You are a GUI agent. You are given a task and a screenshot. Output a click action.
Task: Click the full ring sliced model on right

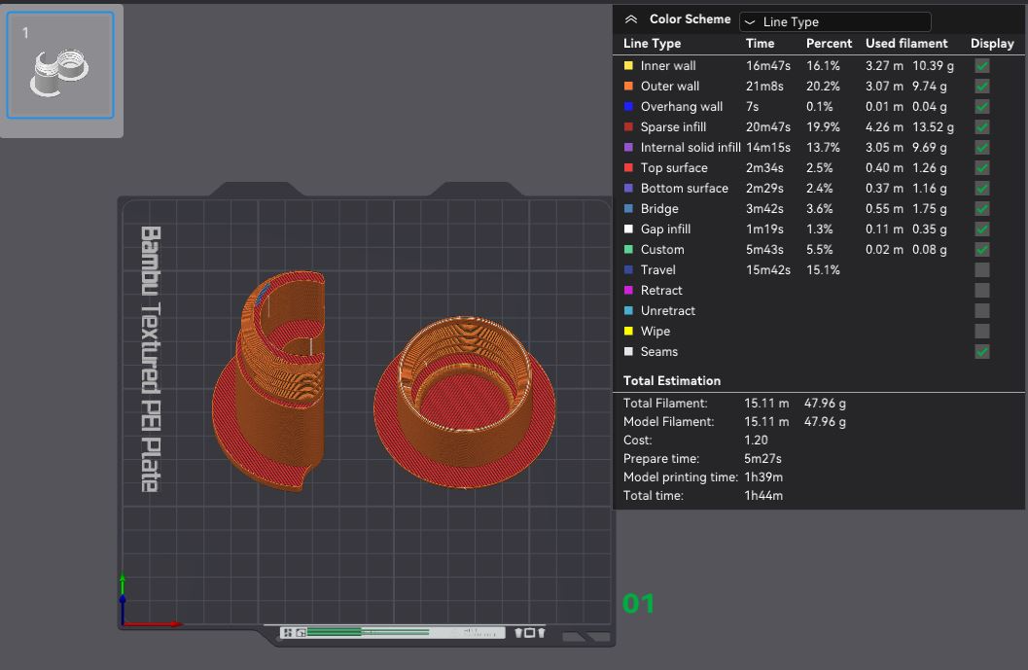coord(464,404)
